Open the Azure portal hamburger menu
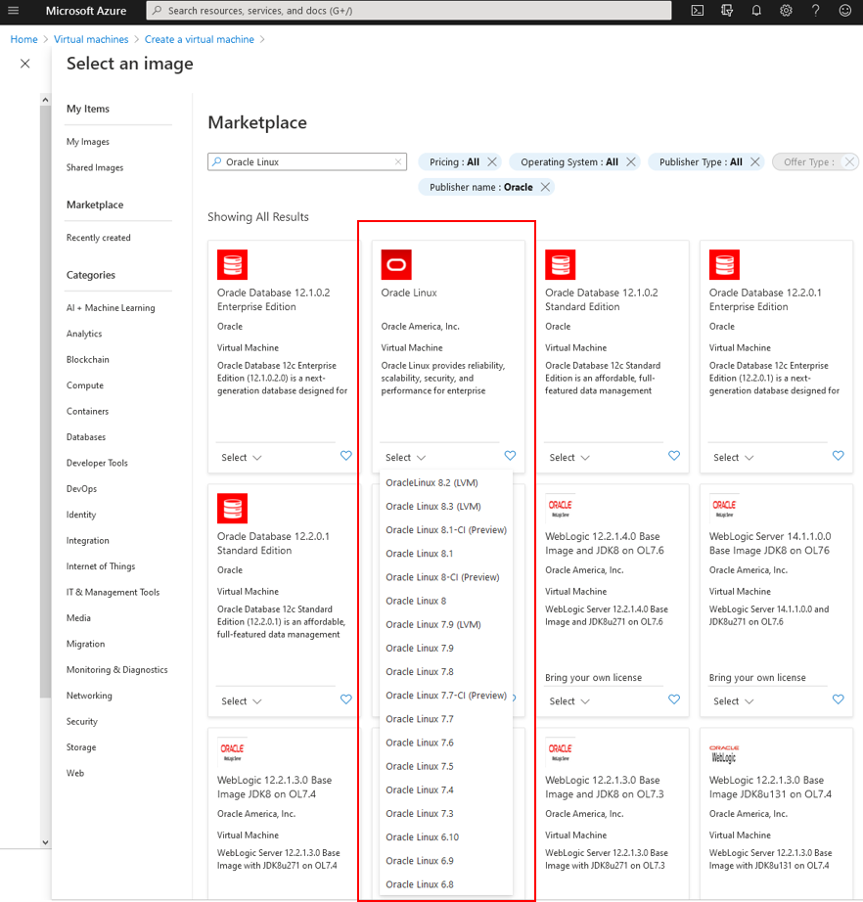 14,11
